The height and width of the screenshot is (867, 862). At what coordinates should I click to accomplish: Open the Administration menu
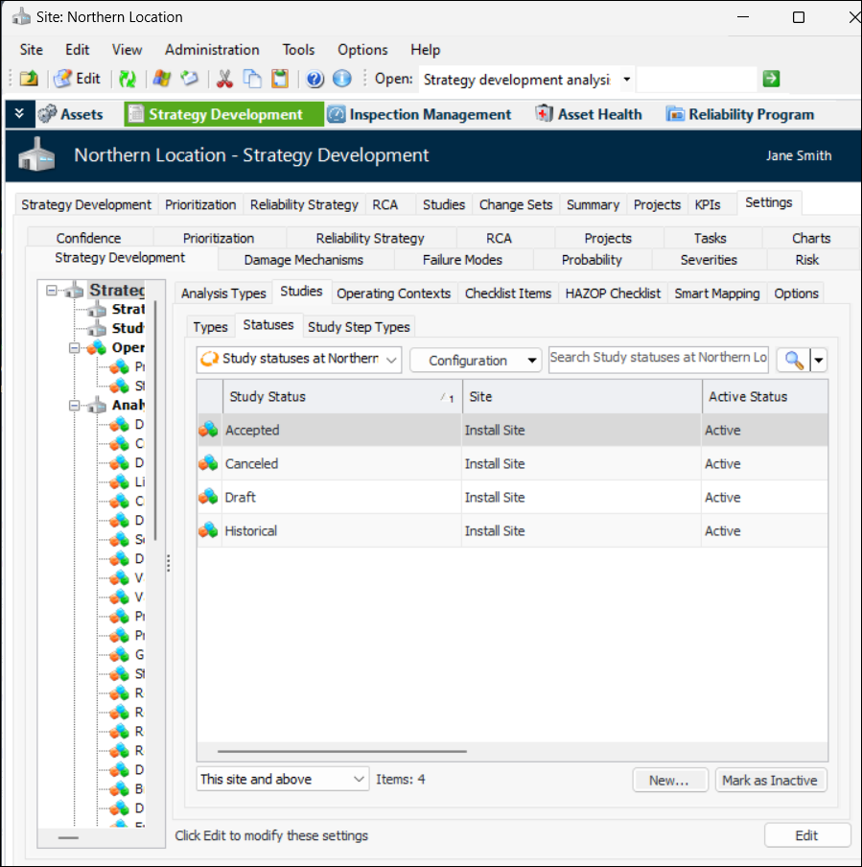coord(212,50)
